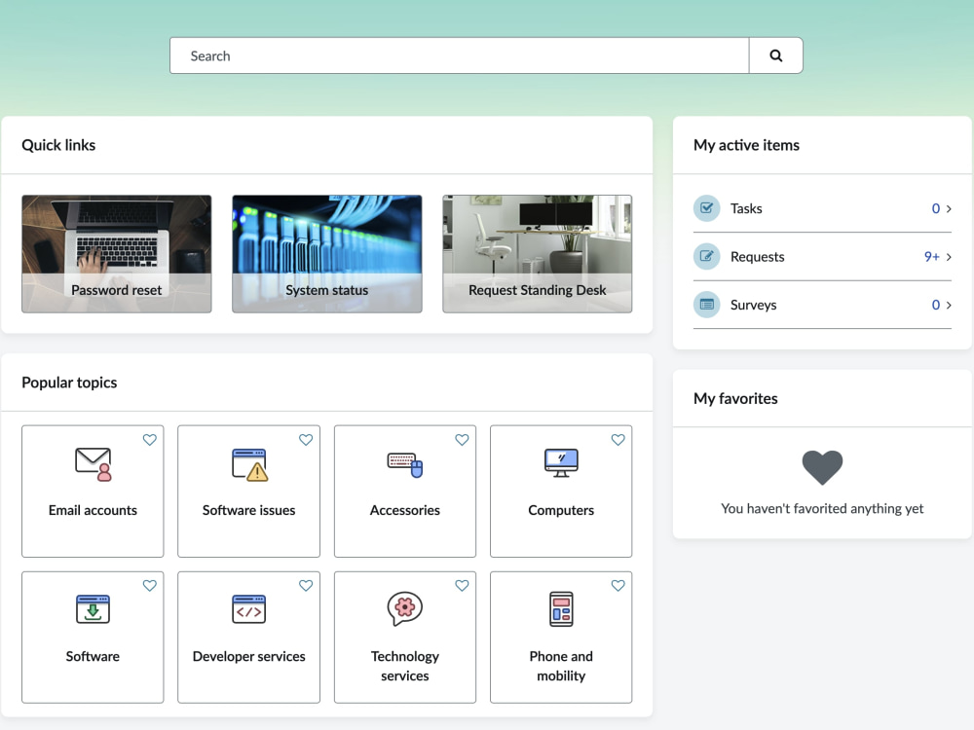Viewport: 974px width, 730px height.
Task: Click the Email accounts envelope icon
Action: pyautogui.click(x=94, y=463)
